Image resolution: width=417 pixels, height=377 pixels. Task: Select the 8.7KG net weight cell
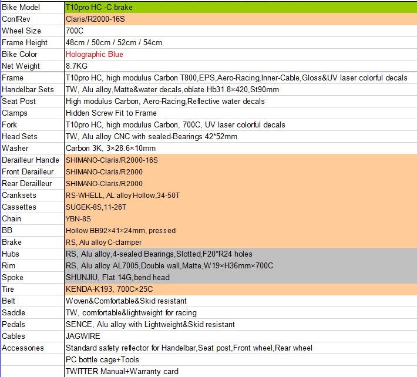[x=241, y=66]
